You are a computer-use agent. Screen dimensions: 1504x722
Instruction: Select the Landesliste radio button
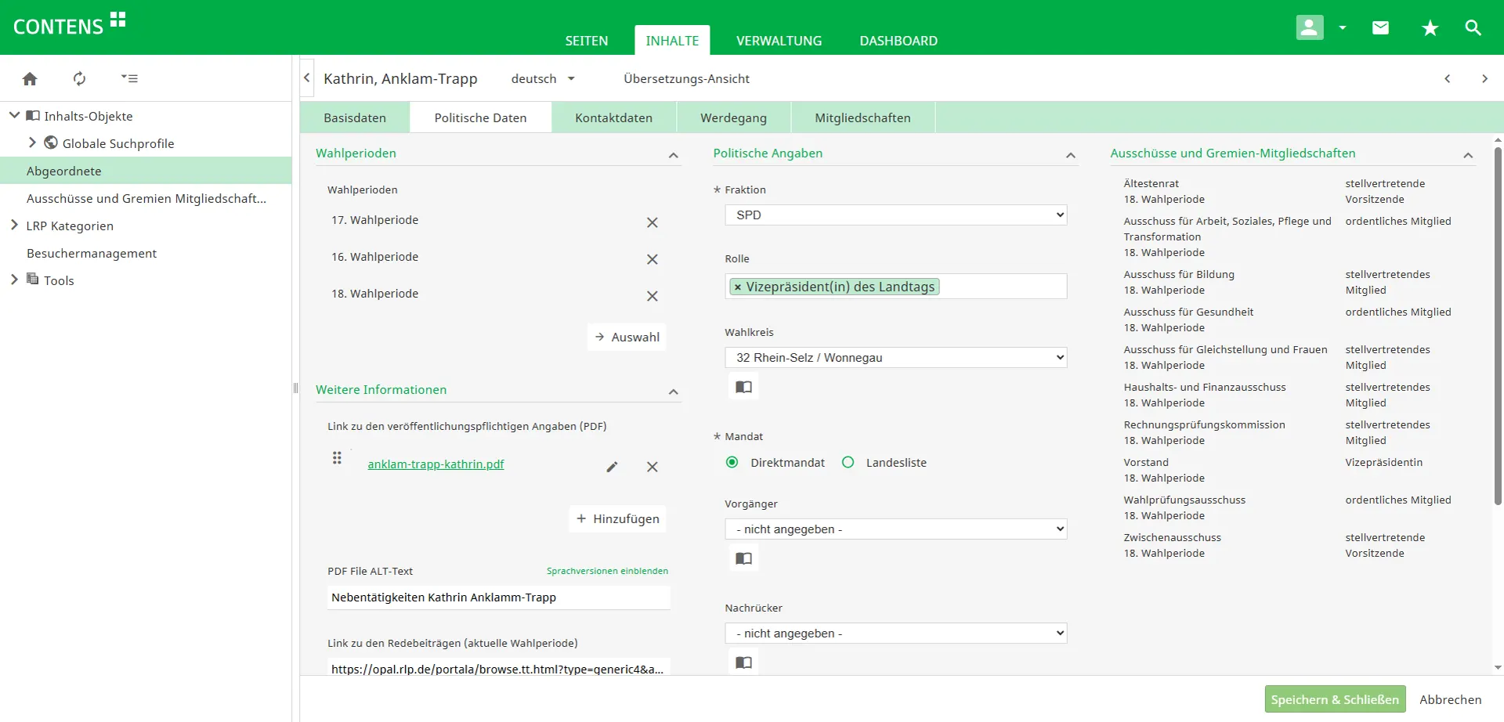(x=848, y=463)
